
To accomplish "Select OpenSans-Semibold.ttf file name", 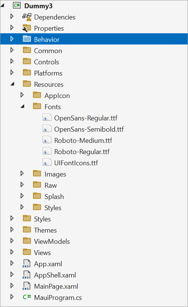I will coord(89,129).
